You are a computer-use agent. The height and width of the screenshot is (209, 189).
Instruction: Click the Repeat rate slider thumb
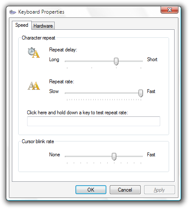point(141,93)
